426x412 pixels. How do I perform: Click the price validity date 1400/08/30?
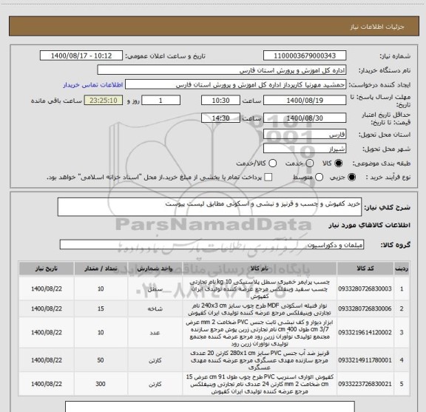(305, 118)
